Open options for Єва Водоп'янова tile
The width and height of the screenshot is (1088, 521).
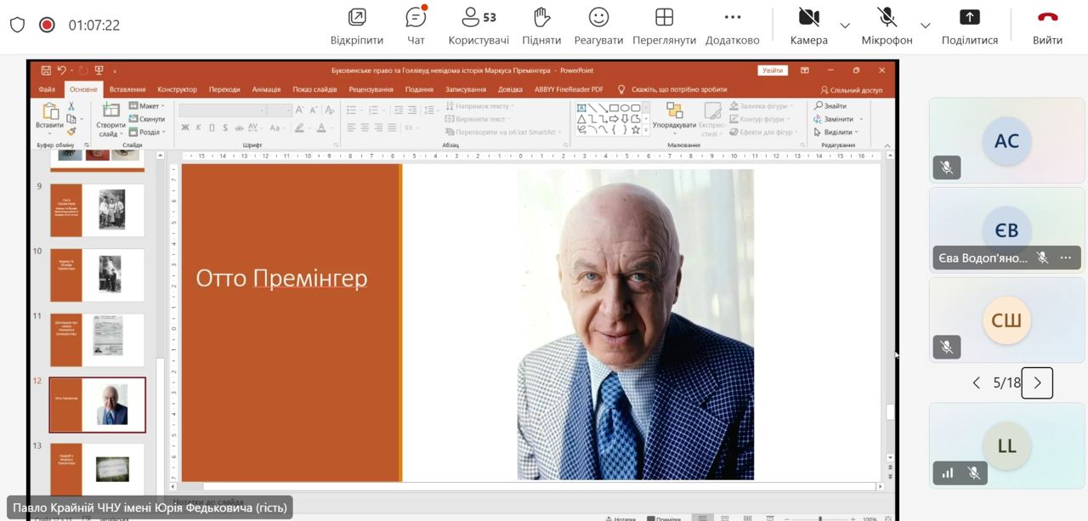pos(1066,258)
